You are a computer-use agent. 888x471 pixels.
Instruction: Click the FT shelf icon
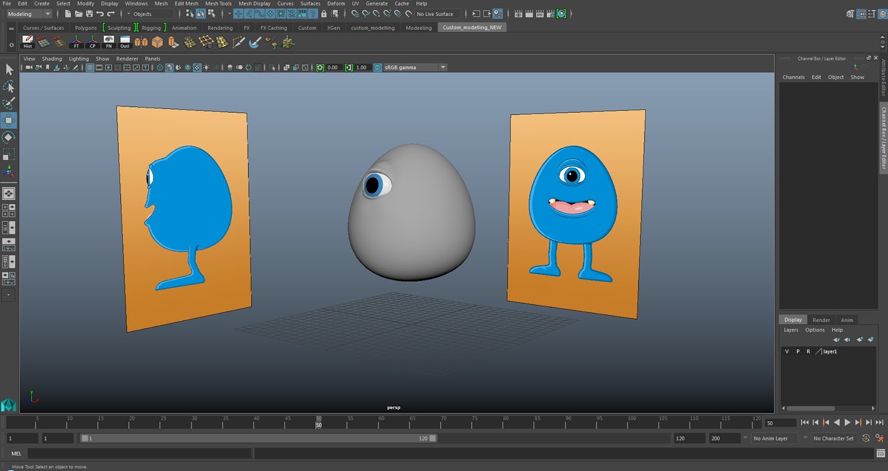click(77, 42)
